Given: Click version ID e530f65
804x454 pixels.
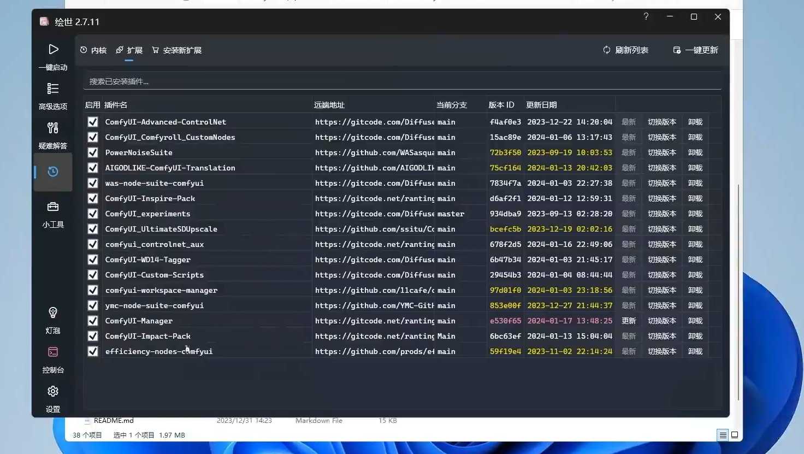Looking at the screenshot, I should [x=505, y=321].
